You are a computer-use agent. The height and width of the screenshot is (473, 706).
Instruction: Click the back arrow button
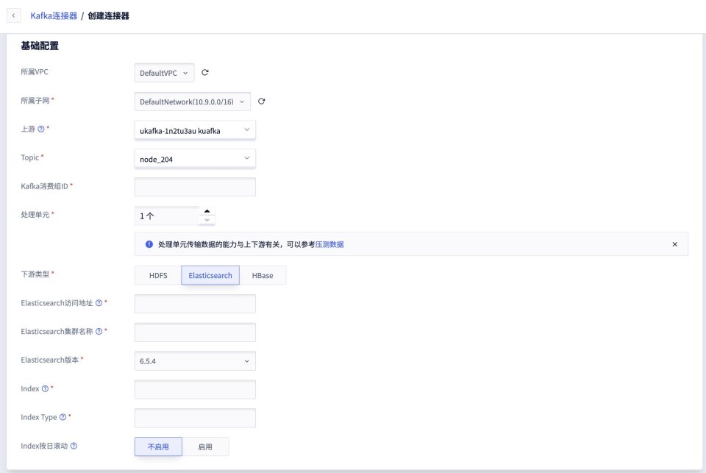click(13, 15)
